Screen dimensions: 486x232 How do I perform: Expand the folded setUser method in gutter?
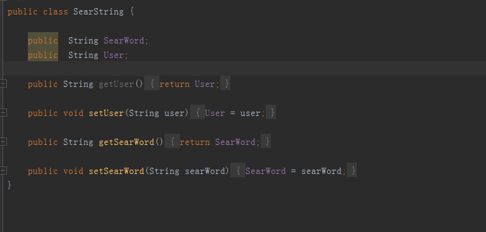(x=3, y=113)
